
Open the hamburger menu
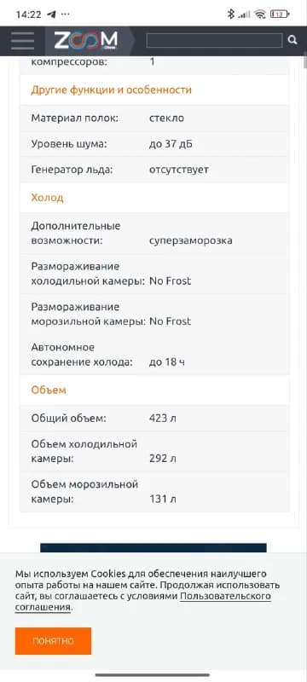pos(23,41)
